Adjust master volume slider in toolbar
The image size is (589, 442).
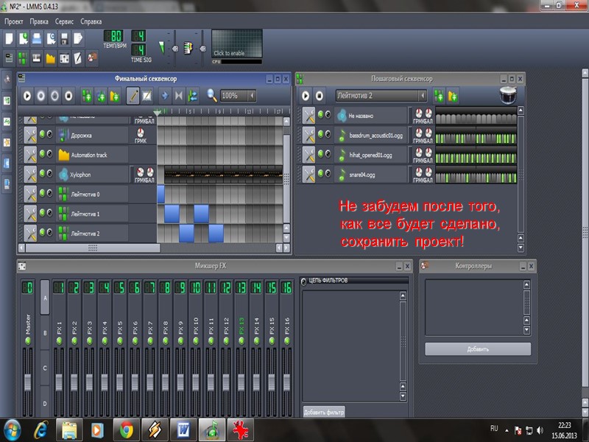click(x=174, y=48)
